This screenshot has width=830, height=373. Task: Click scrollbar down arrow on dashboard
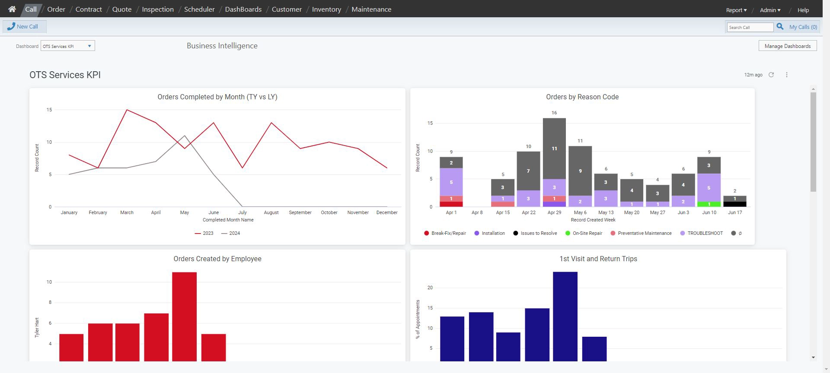point(813,357)
